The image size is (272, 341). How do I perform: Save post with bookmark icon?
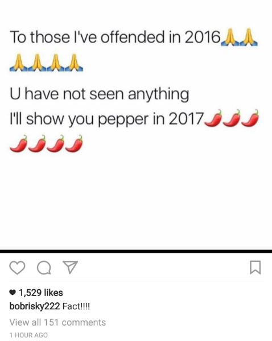point(255,268)
